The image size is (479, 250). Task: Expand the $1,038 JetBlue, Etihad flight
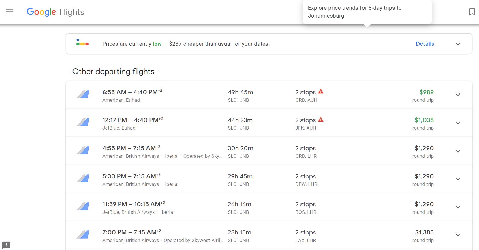coord(458,123)
